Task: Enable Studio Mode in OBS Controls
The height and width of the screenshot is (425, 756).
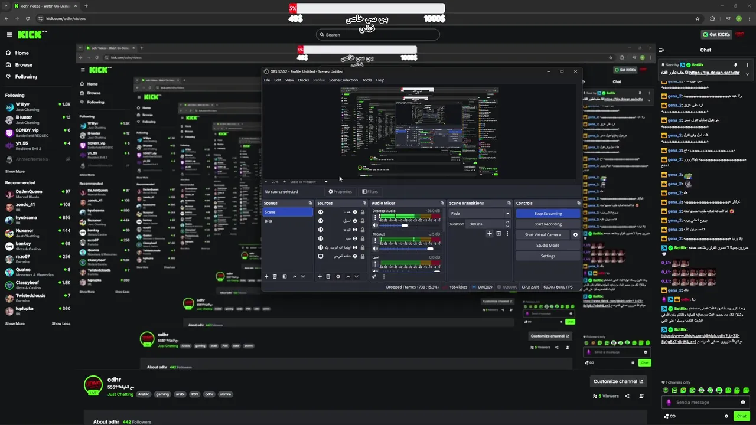Action: click(x=548, y=245)
